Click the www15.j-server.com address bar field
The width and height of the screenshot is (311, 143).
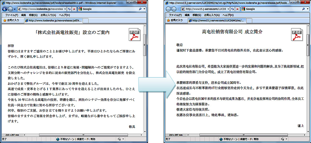206,9
